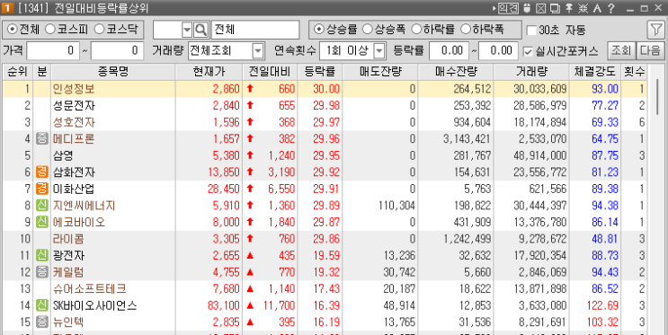
Task: Sort by the 체결강도 column header
Action: 594,72
